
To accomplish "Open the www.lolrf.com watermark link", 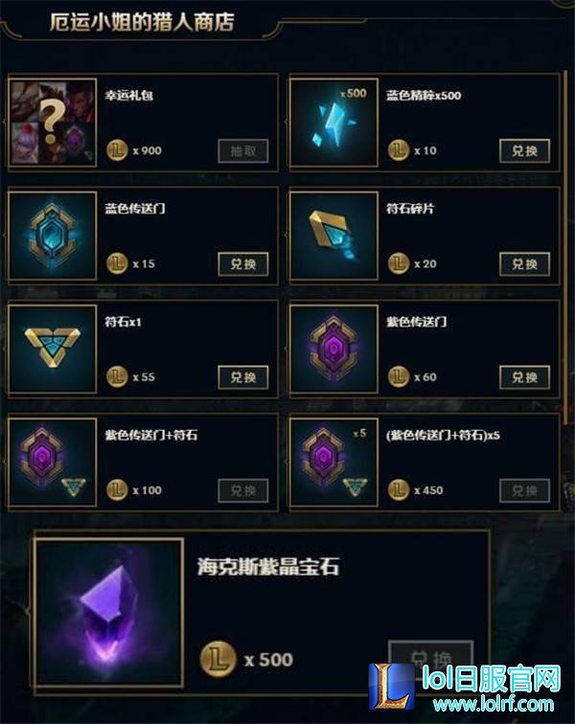I will coord(494,704).
